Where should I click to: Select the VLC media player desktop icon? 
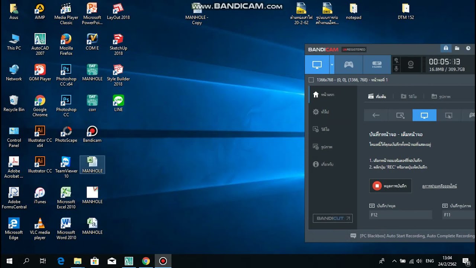40,229
